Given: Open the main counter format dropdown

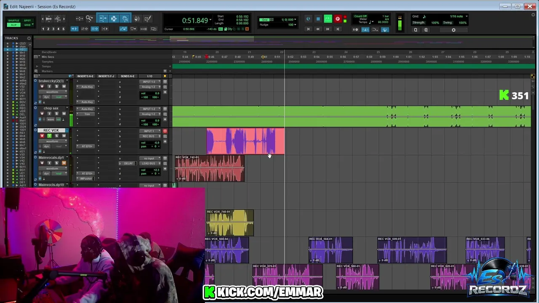Looking at the screenshot, I should pyautogui.click(x=211, y=20).
